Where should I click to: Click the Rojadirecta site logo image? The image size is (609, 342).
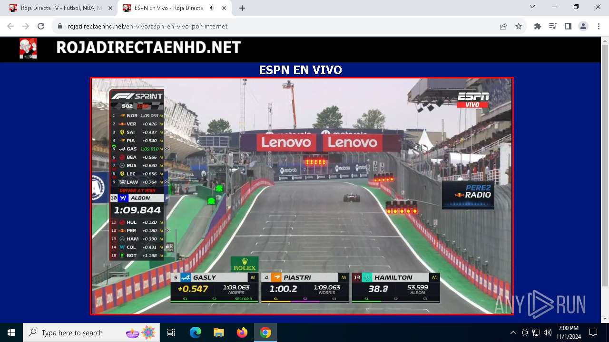tap(28, 48)
